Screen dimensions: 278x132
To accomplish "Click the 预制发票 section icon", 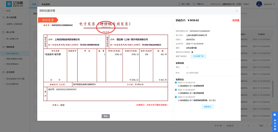I will 4,47.
